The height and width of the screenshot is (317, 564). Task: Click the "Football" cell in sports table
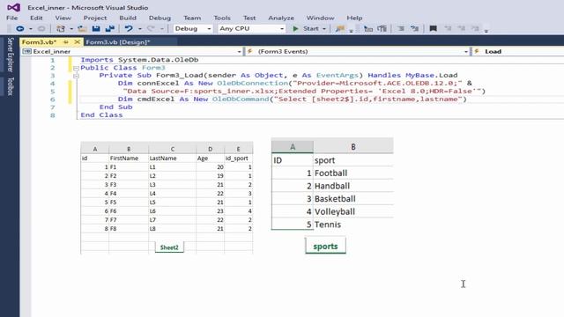point(352,173)
